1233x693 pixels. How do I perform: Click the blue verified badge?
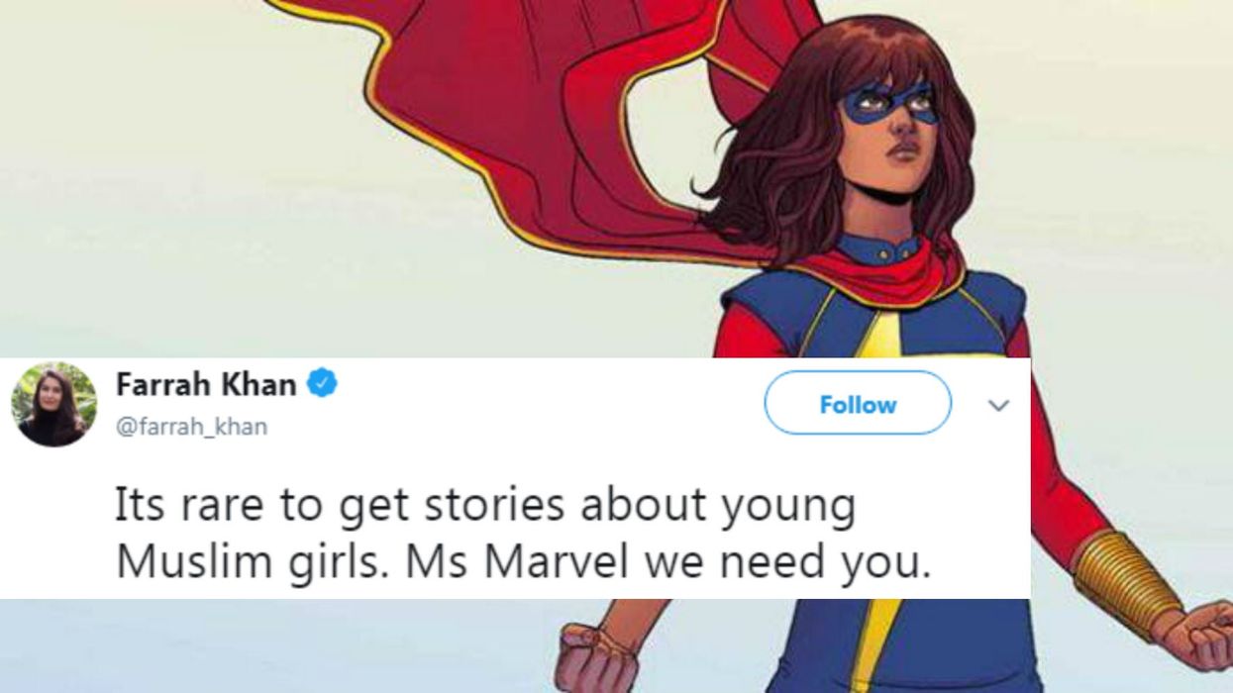point(322,384)
